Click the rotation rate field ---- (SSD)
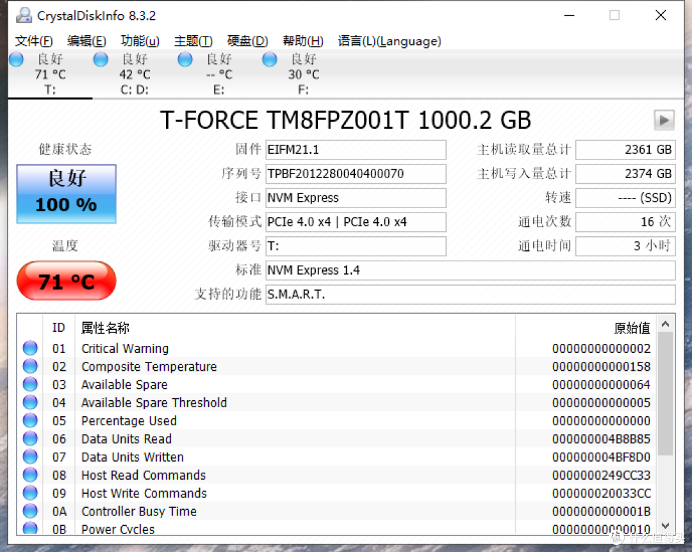 pyautogui.click(x=625, y=198)
